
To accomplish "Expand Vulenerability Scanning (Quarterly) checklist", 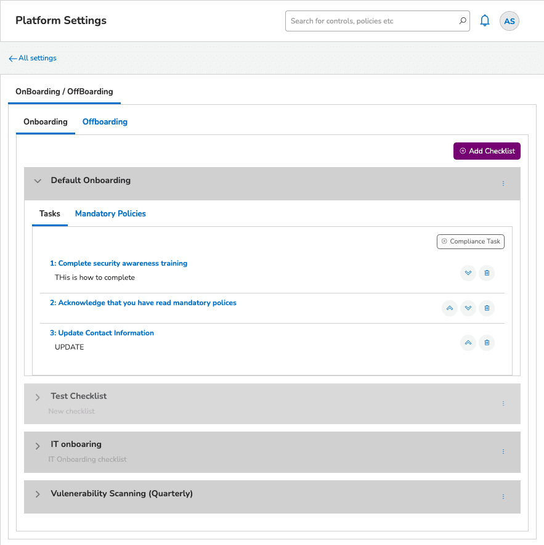I will tap(37, 493).
